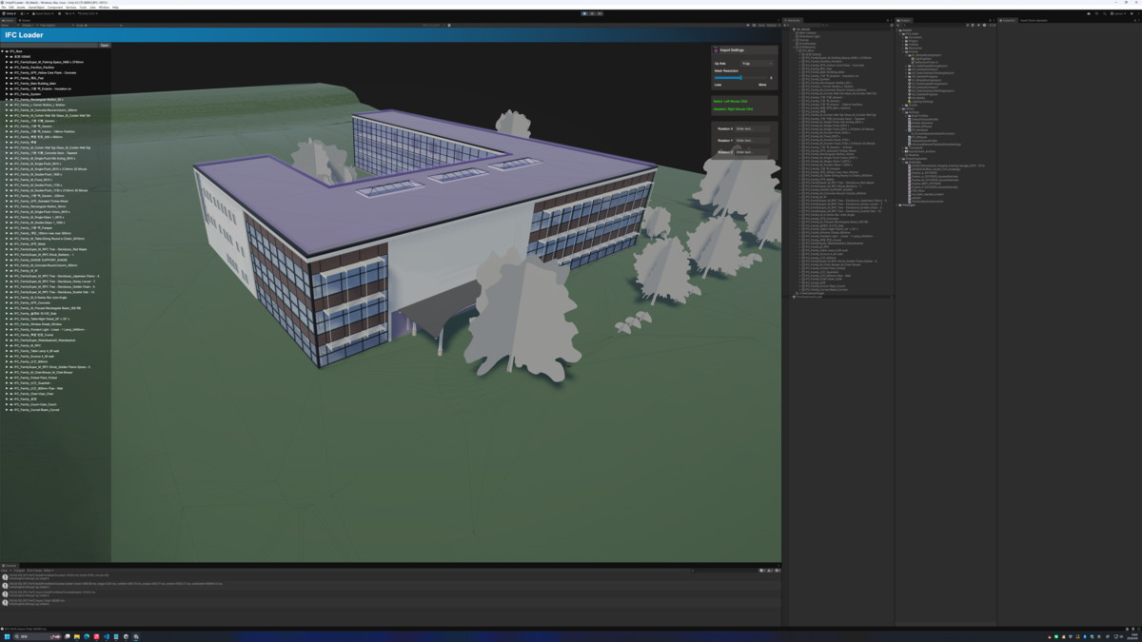
Task: Click the Unity Hub taskbar icon
Action: (x=126, y=636)
